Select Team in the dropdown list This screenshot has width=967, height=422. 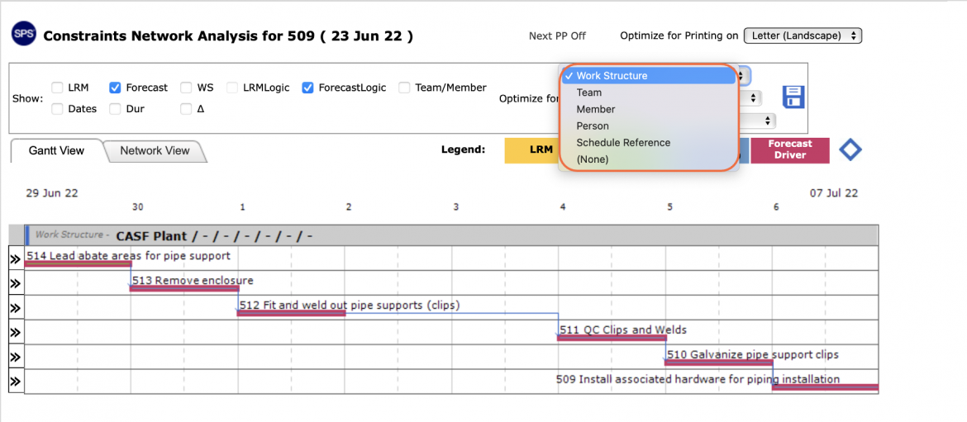click(x=649, y=92)
